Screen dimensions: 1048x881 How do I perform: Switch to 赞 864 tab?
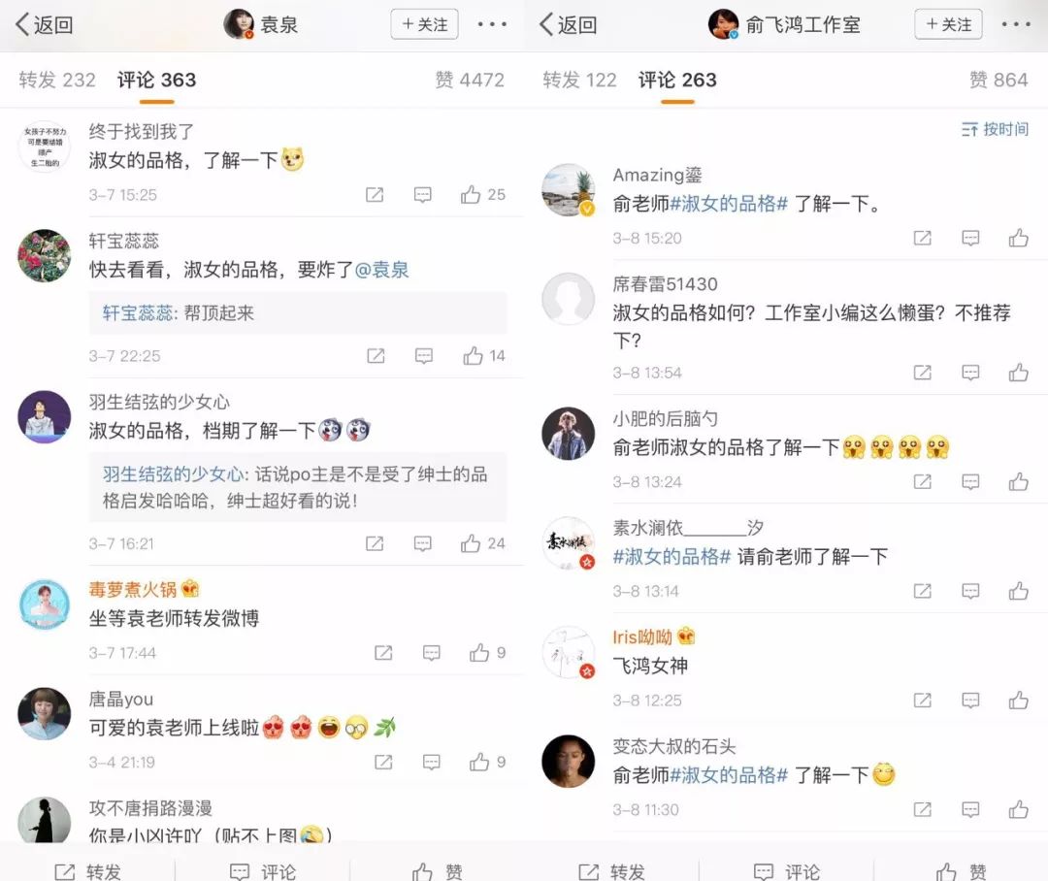point(999,80)
